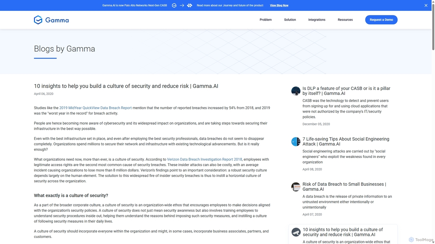435x244 pixels.
Task: Open 7 Life-saving Tips About Social Engineering post
Action: pyautogui.click(x=346, y=141)
